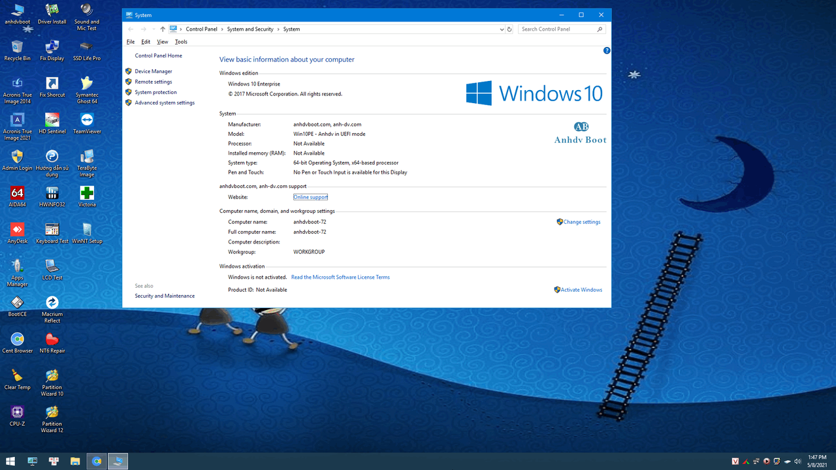The height and width of the screenshot is (470, 836).
Task: Open Sound and Mic Test shortcut
Action: (x=87, y=17)
